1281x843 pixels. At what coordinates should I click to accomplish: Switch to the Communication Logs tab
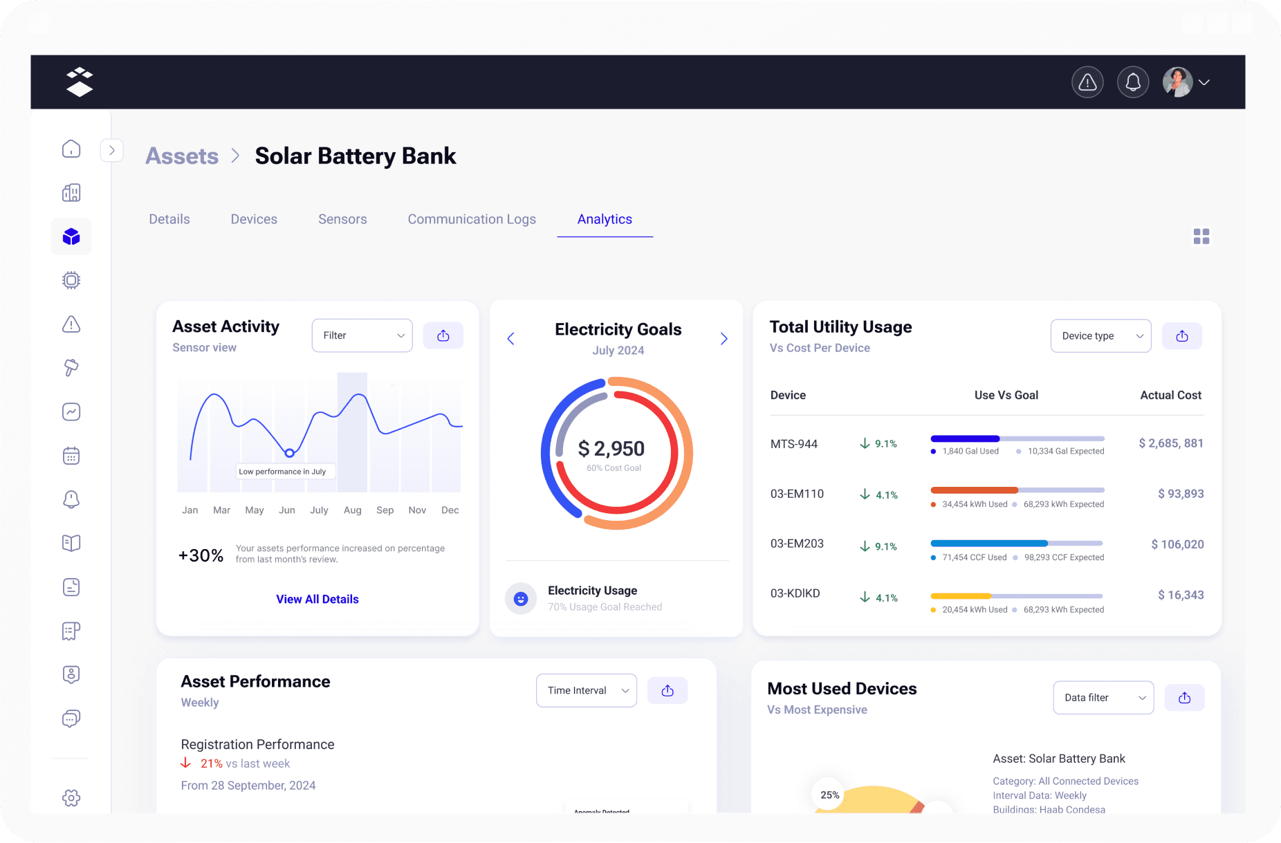click(x=472, y=219)
